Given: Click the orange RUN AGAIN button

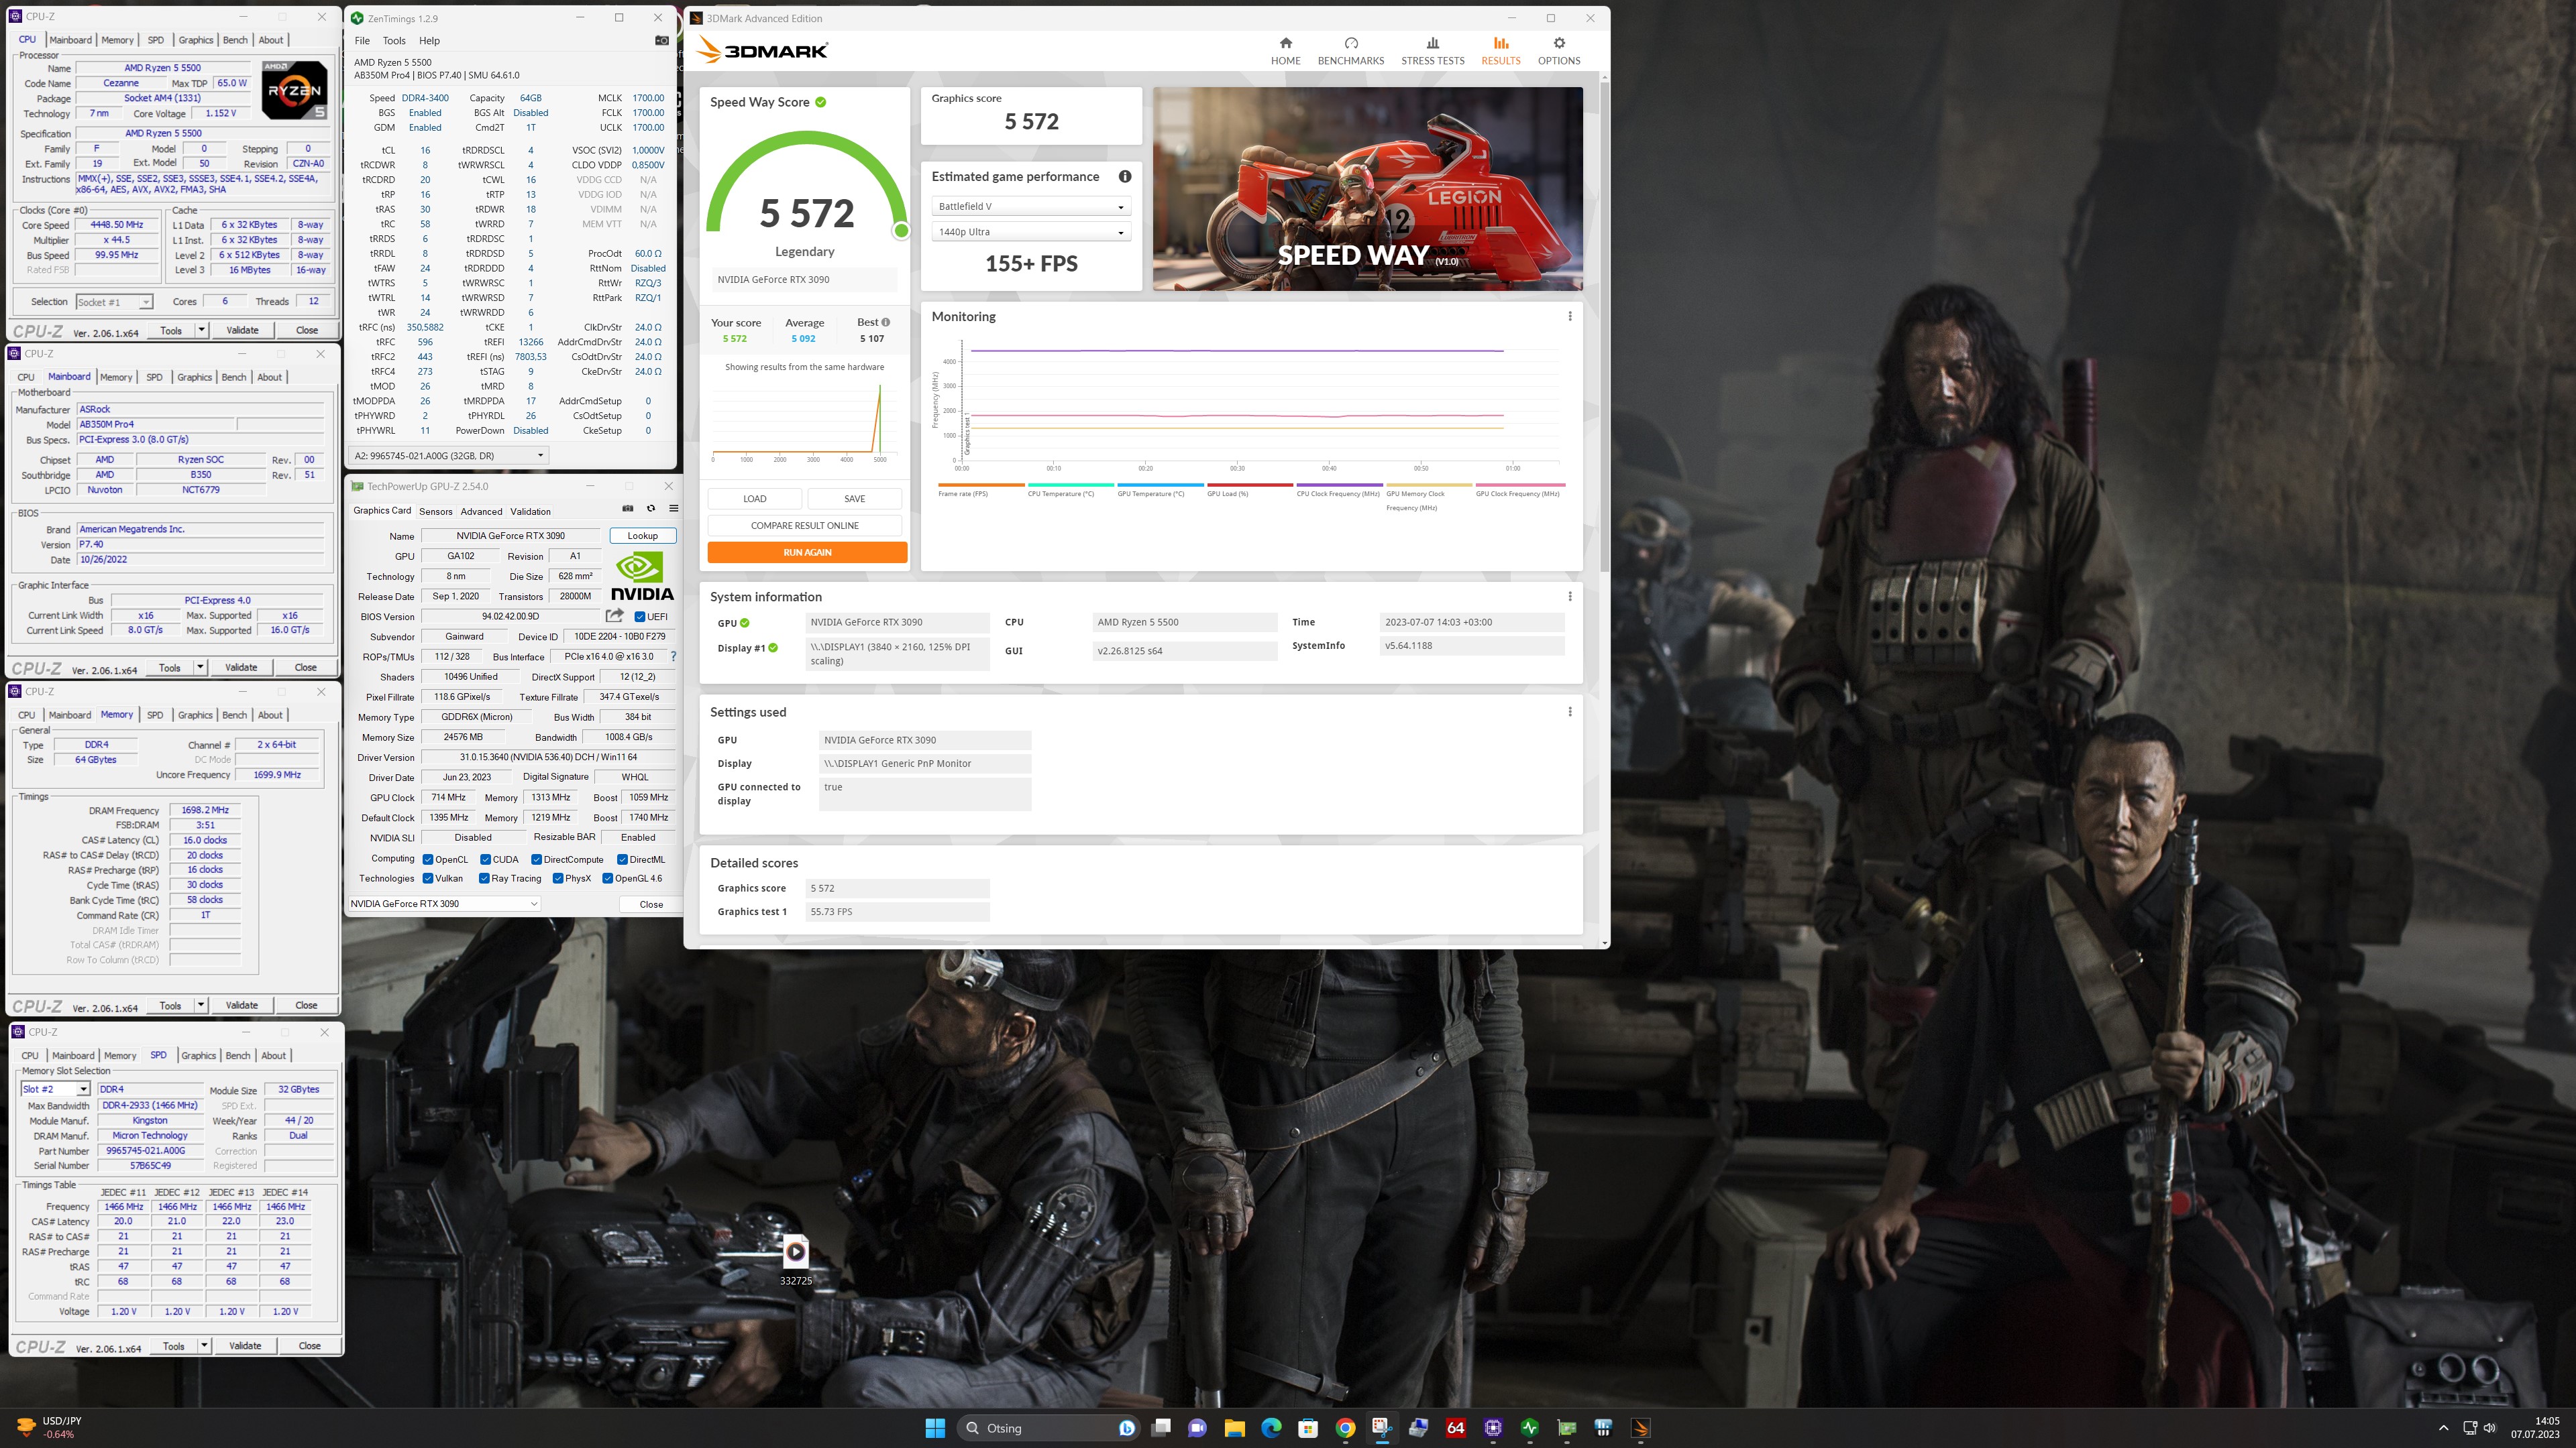Looking at the screenshot, I should point(807,552).
